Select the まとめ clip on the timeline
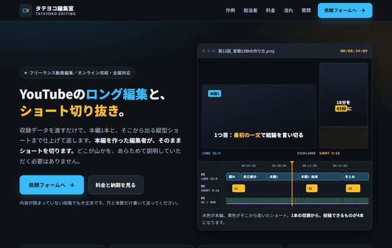392x248 pixels. pos(356,177)
